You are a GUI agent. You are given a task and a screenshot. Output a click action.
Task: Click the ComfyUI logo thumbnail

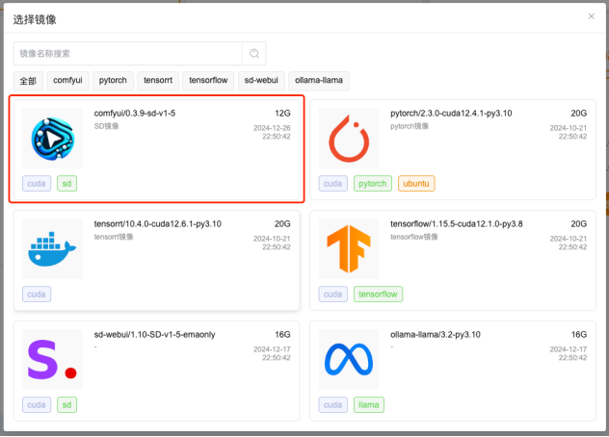(x=52, y=139)
